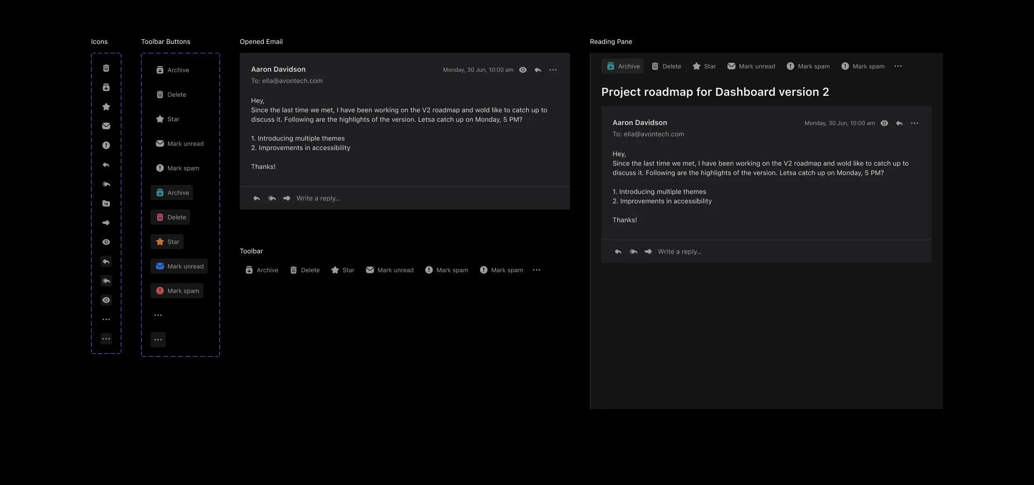This screenshot has height=485, width=1034.
Task: Click the forward arrow in the reading pane reply bar
Action: pyautogui.click(x=648, y=251)
